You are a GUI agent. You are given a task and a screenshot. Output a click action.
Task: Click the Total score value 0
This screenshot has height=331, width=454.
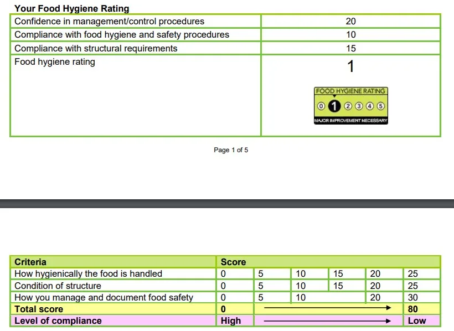pos(223,309)
